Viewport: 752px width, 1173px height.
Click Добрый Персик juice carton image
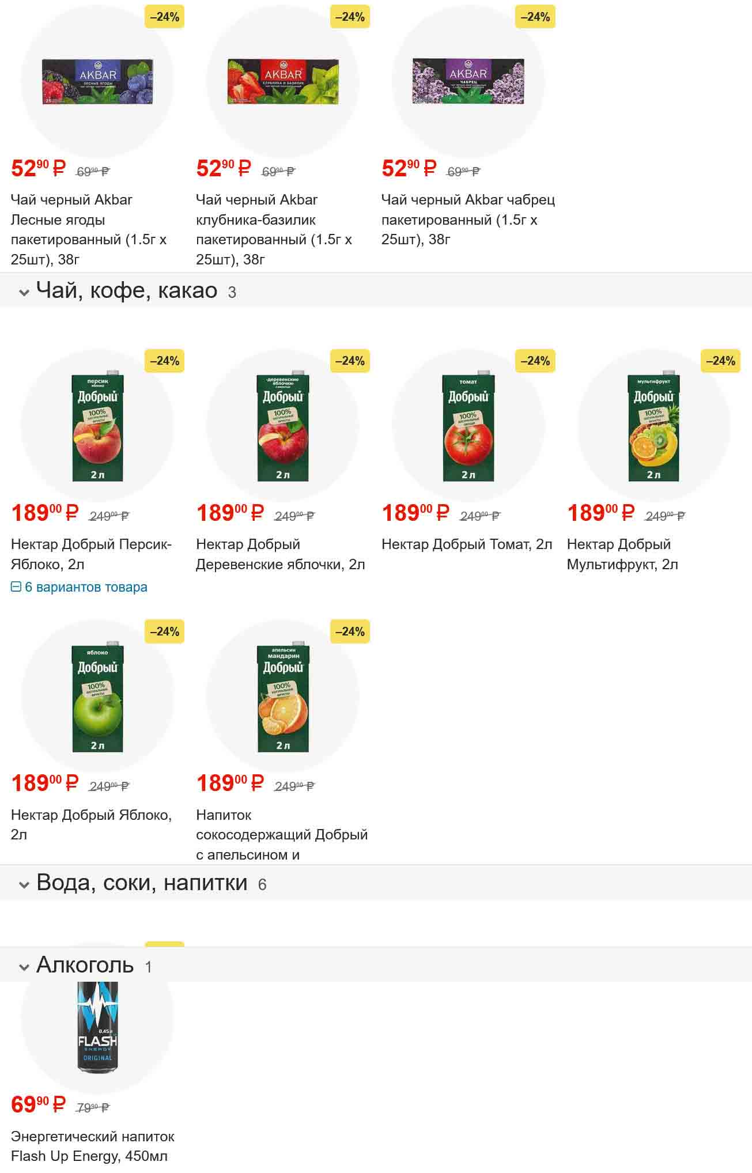pos(97,427)
